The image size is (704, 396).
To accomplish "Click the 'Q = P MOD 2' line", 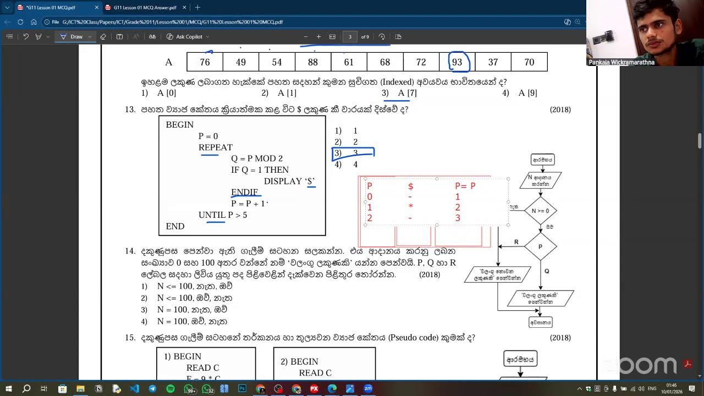I will point(257,158).
